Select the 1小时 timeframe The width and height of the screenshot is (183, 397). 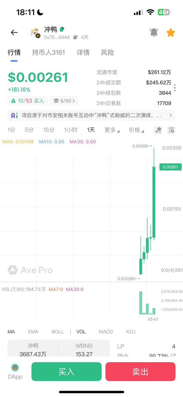point(70,130)
